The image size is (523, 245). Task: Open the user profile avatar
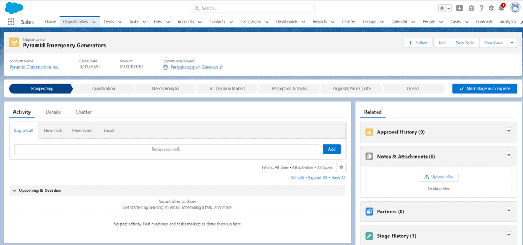(515, 8)
